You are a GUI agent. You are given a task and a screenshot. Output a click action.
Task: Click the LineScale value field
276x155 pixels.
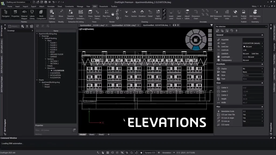click(253, 50)
